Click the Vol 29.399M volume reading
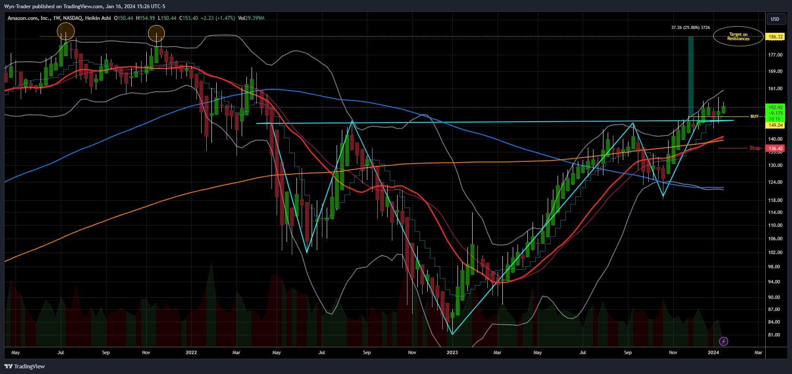This screenshot has height=374, width=792. click(x=251, y=18)
